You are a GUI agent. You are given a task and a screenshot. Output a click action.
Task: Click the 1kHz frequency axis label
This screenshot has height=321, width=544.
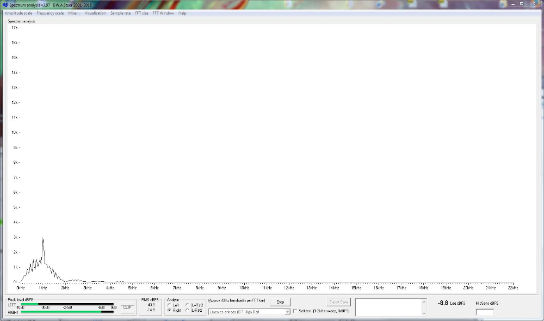[x=42, y=288]
